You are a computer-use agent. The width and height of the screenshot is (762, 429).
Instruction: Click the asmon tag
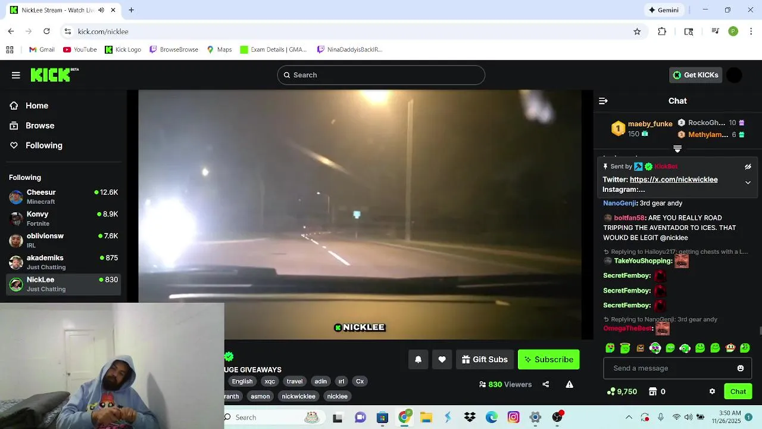point(260,396)
